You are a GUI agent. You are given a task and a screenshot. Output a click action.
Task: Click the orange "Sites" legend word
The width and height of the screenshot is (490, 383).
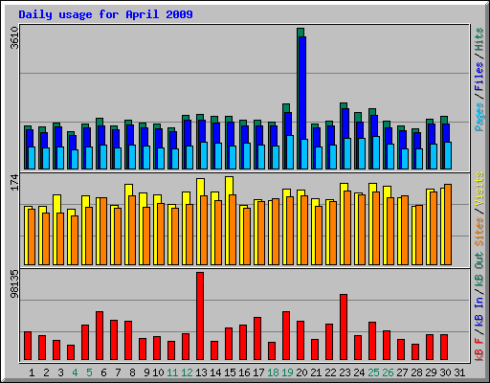479,232
